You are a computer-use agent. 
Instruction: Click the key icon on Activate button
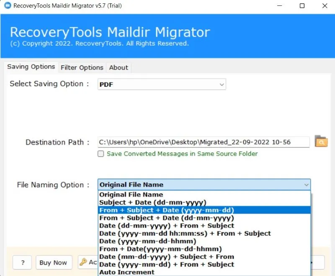pos(83,262)
